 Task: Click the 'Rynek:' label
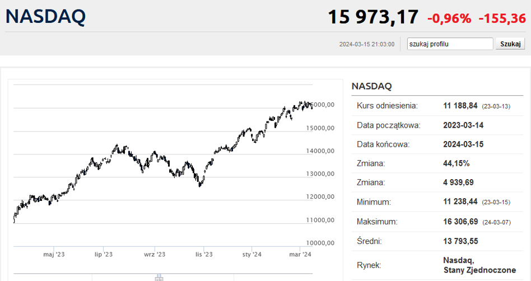[369, 265]
